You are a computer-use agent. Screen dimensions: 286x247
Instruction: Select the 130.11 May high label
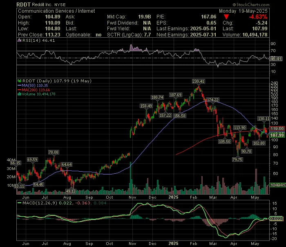[264, 119]
